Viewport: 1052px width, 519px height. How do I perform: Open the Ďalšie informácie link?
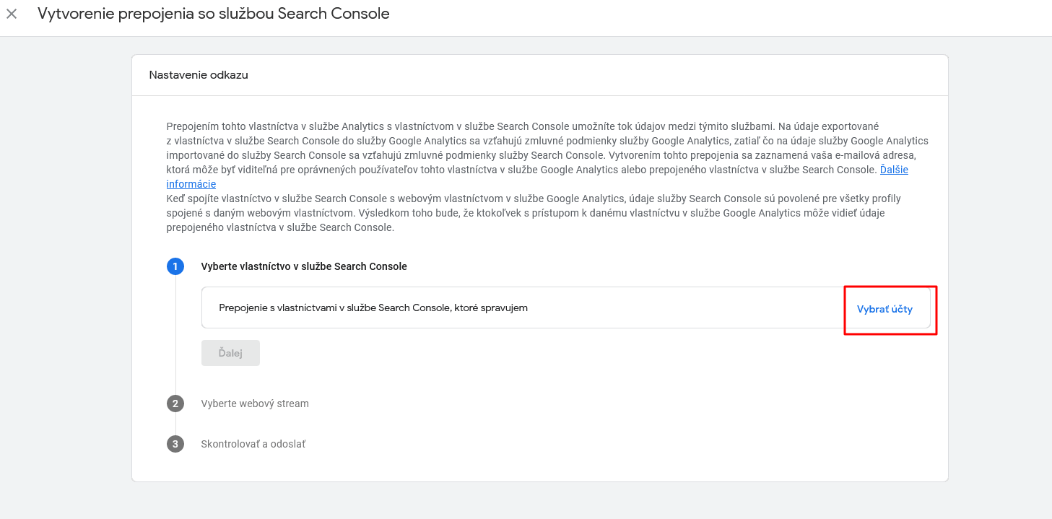click(x=894, y=170)
